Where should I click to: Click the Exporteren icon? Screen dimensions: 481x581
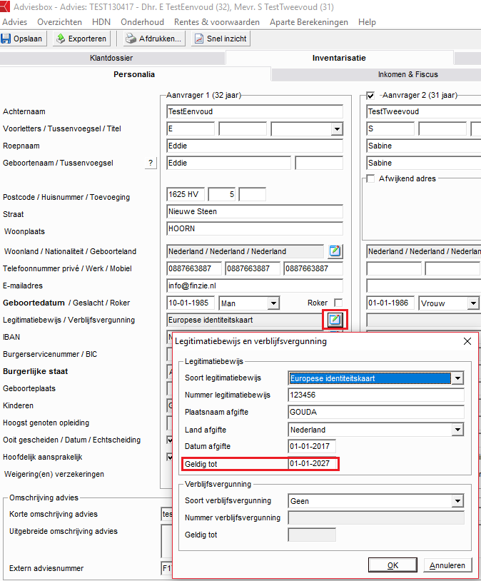[x=61, y=39]
